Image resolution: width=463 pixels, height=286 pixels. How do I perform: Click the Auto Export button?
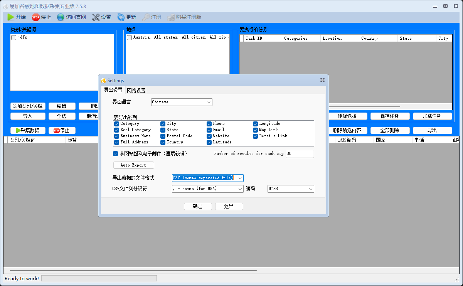click(x=134, y=165)
